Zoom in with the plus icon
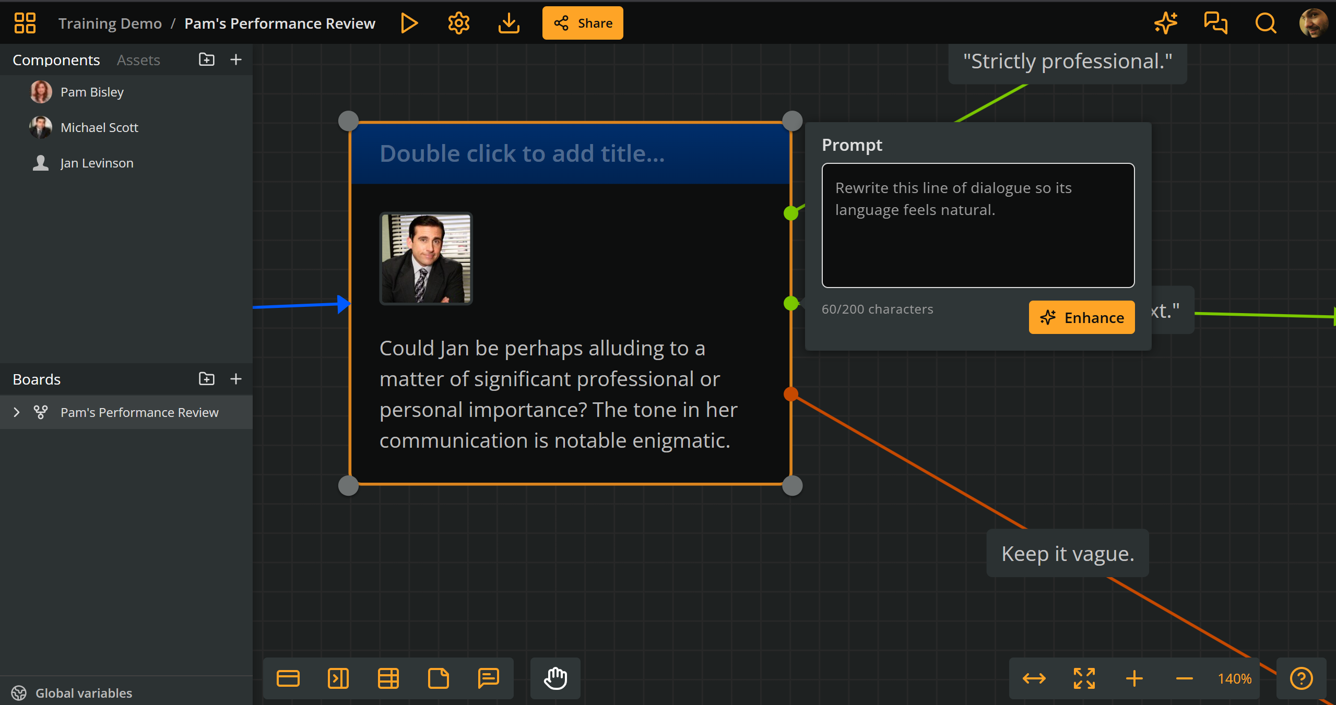1336x705 pixels. click(x=1134, y=678)
